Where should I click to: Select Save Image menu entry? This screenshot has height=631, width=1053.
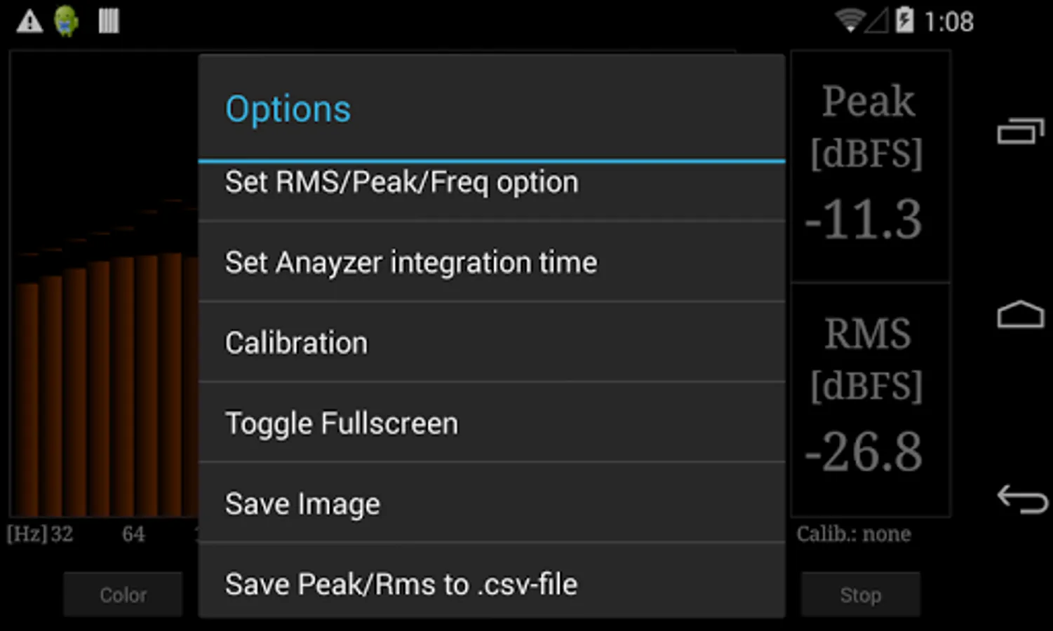(491, 503)
